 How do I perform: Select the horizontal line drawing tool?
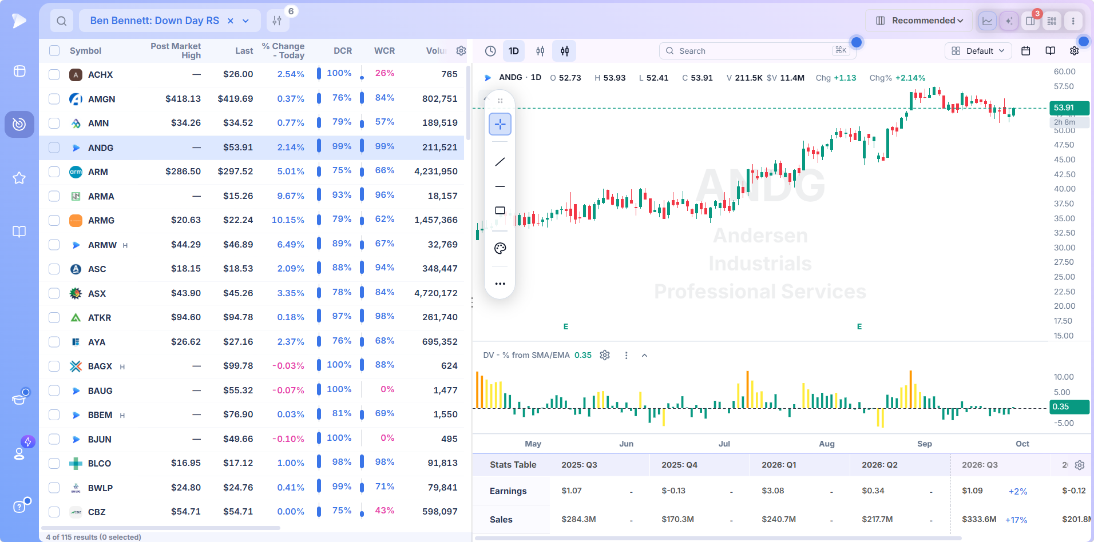coord(500,186)
